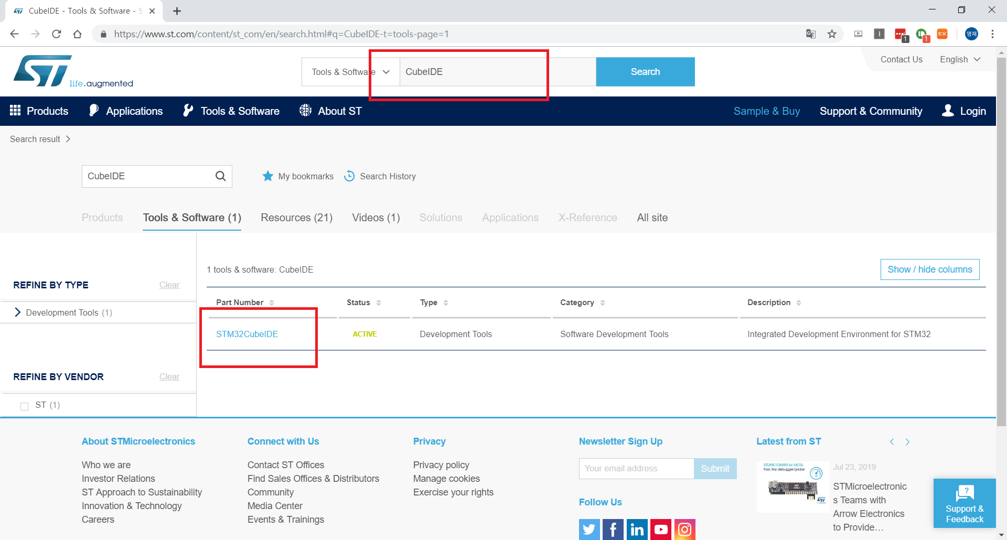Open Contact ST Offices footer link

[286, 465]
